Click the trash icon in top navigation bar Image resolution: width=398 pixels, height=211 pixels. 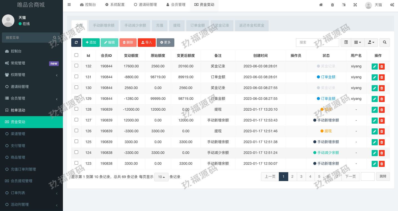pyautogui.click(x=332, y=5)
